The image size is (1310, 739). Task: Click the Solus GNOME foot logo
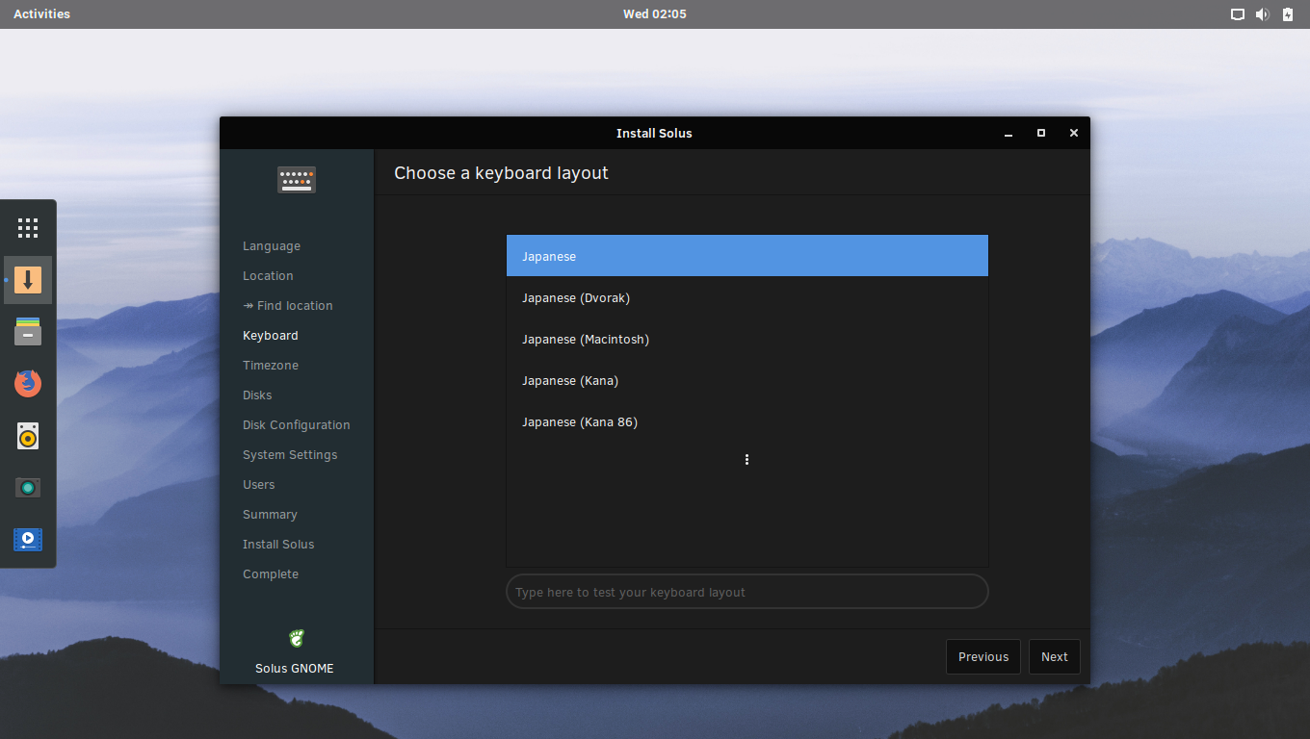(x=296, y=638)
